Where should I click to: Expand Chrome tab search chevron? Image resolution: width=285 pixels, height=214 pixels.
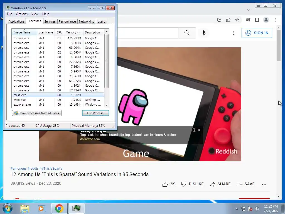click(x=249, y=10)
